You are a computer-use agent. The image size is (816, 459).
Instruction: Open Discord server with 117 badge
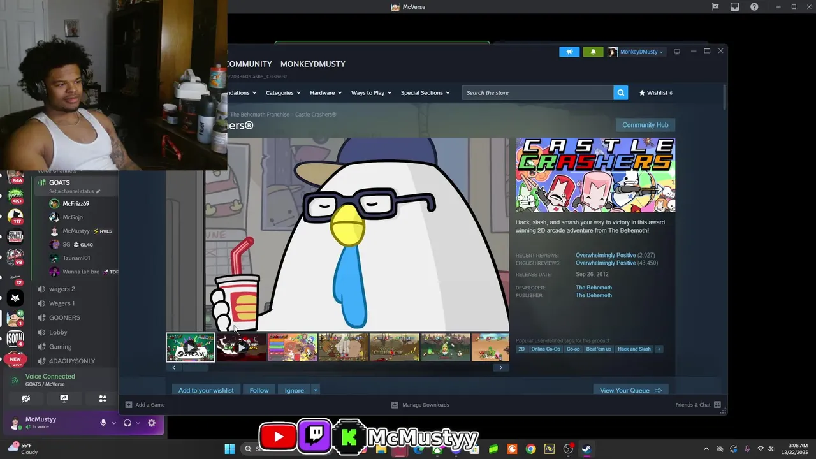click(x=15, y=217)
